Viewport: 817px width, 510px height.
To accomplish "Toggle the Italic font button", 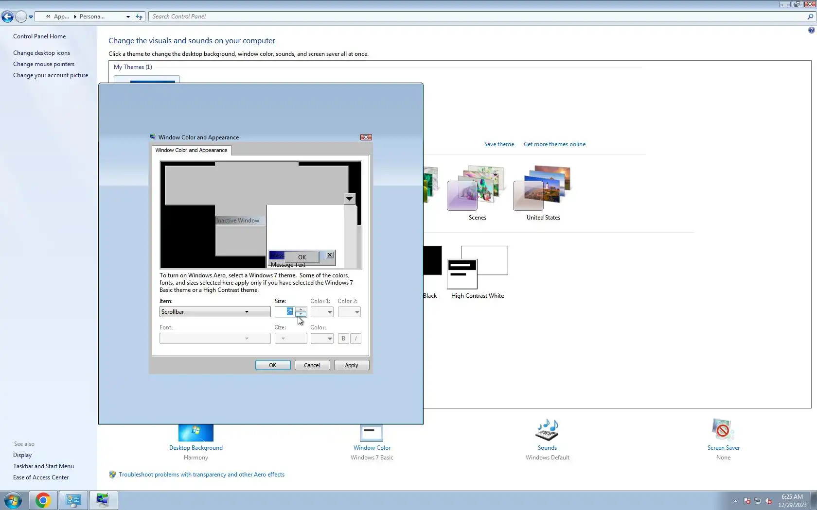I will [356, 339].
